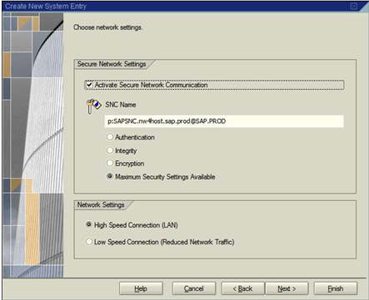The width and height of the screenshot is (369, 300).
Task: Select High Speed Connection (LAN)
Action: click(x=89, y=225)
